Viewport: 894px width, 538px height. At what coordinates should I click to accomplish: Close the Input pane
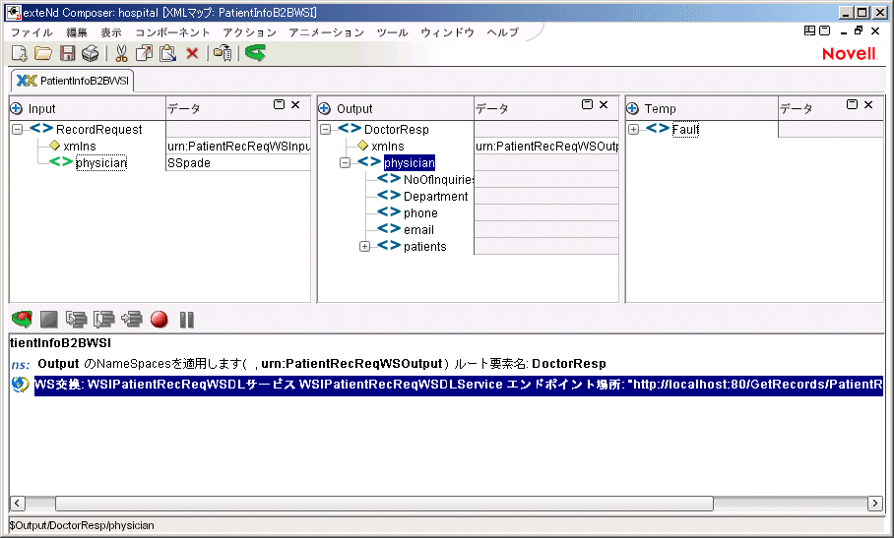coord(295,104)
